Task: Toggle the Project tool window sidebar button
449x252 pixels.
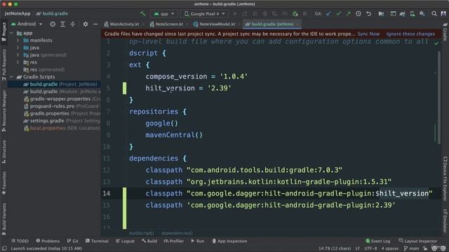Action: pos(4,31)
